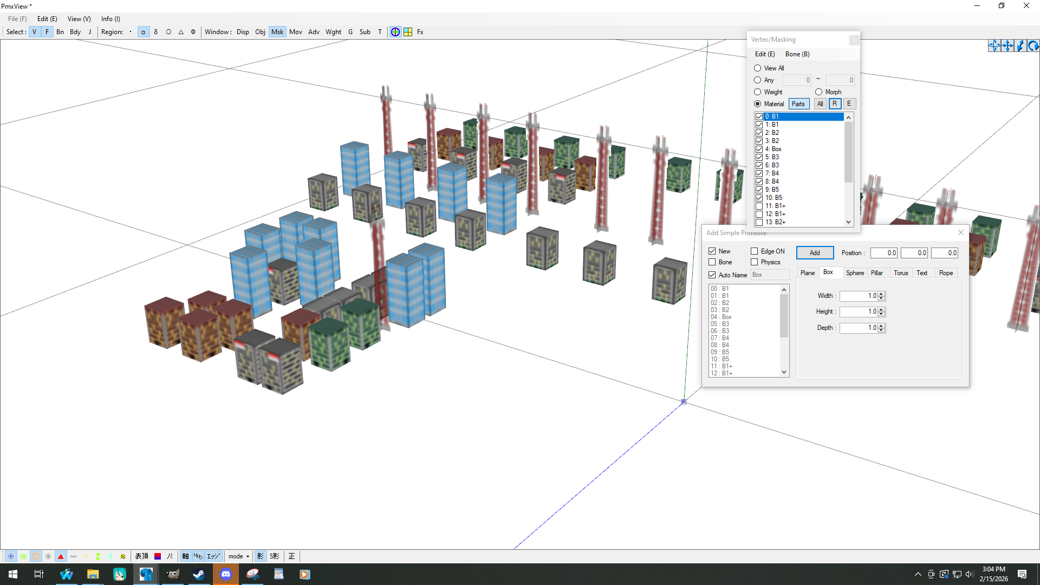Select the View All radio button
The image size is (1040, 585).
click(x=757, y=68)
